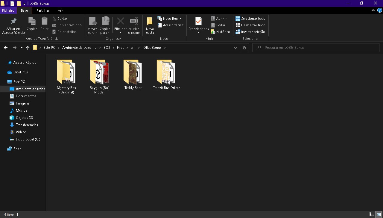Viewport: 383px width, 218px height.
Task: Choose Copiar caminho in the ribbon
Action: 67,25
